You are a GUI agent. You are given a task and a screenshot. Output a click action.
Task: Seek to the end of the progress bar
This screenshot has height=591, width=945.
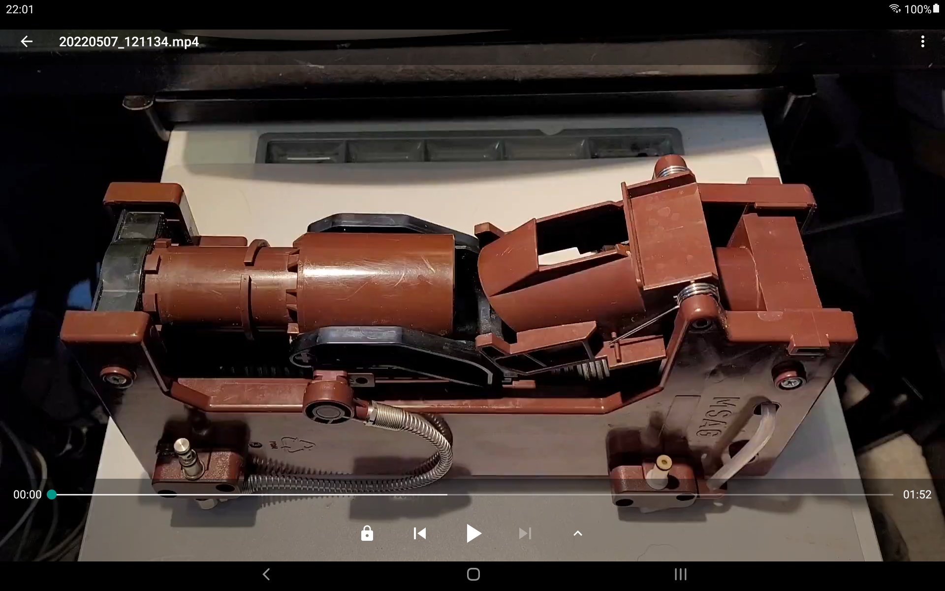[892, 494]
